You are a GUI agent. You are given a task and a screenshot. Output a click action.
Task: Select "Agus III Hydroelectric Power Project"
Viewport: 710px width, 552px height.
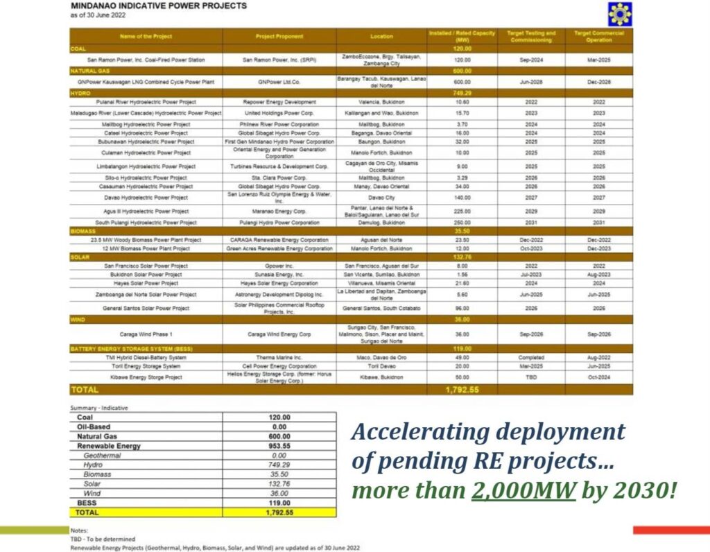pyautogui.click(x=146, y=212)
